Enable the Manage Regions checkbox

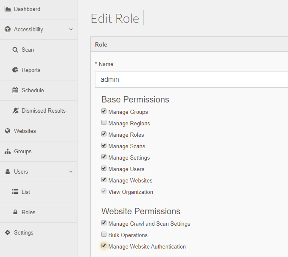tap(104, 122)
